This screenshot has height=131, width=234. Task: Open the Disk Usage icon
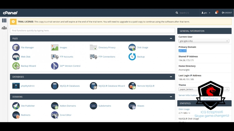pos(132,47)
